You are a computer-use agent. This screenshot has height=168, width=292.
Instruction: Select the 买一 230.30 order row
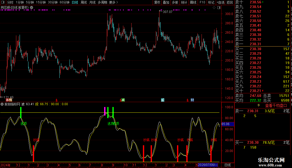tap(262, 49)
